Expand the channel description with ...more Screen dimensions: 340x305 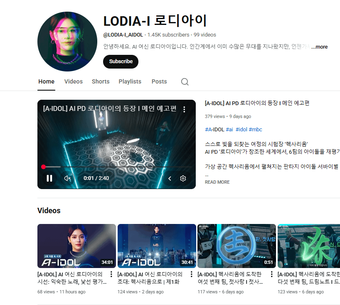[x=319, y=47]
